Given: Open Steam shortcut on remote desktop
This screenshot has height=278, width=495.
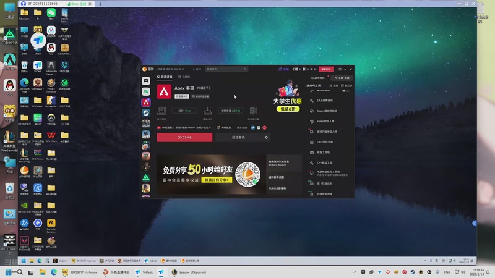Looking at the screenshot, I should pos(38,51).
